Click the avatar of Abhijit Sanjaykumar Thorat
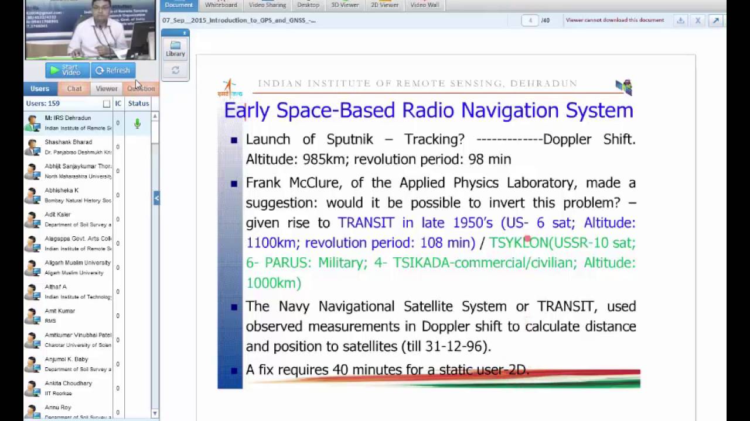Screen dimensions: 750x421 (32, 171)
